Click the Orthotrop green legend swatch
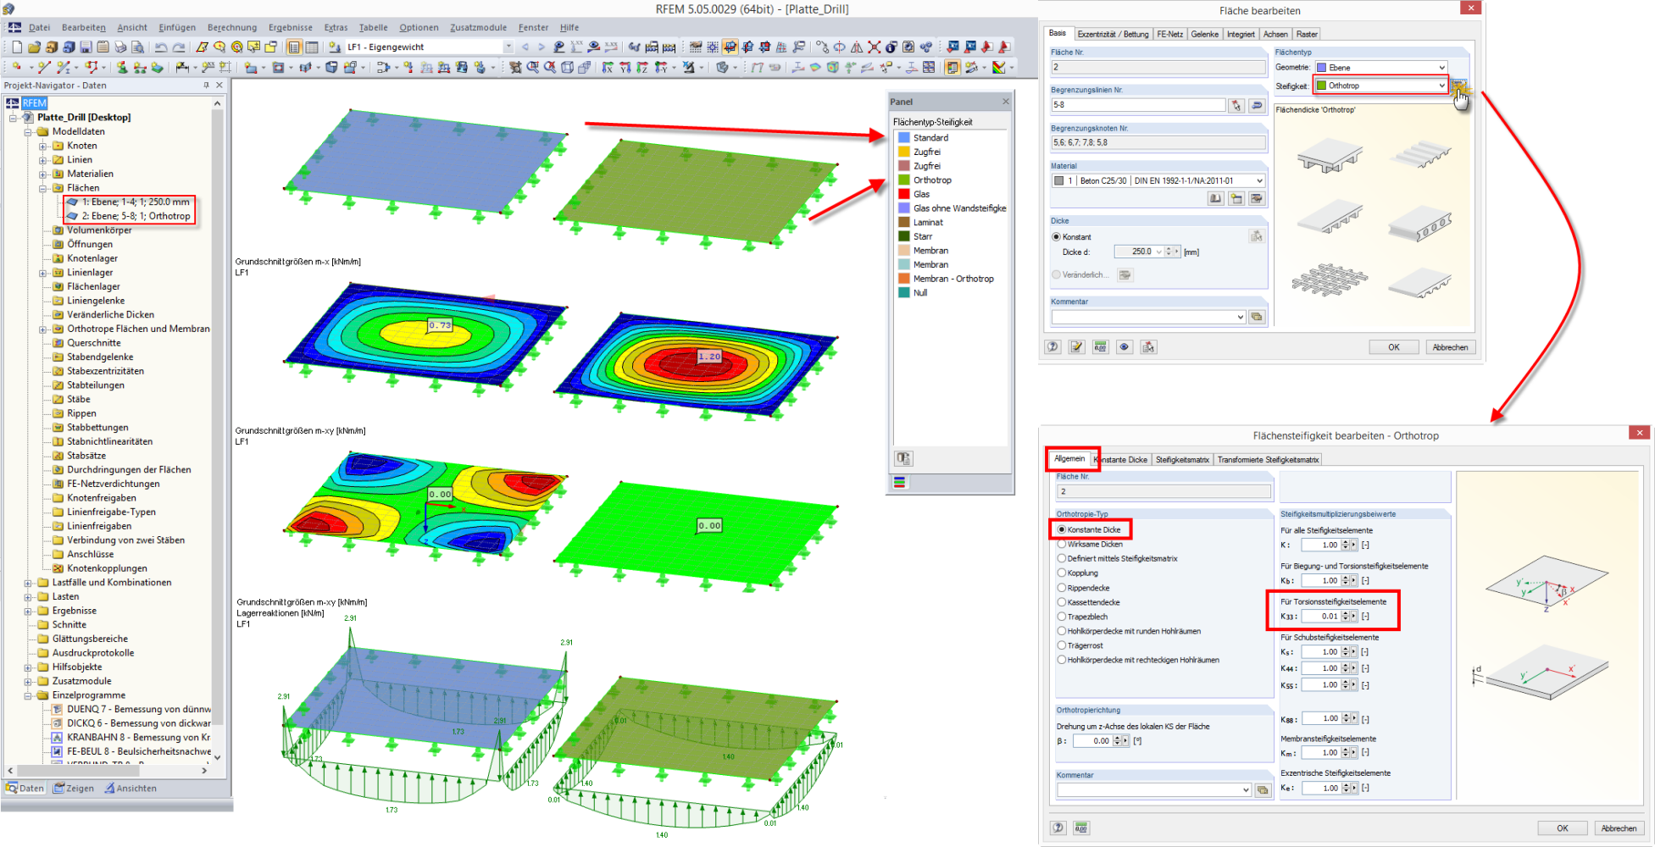 point(903,180)
